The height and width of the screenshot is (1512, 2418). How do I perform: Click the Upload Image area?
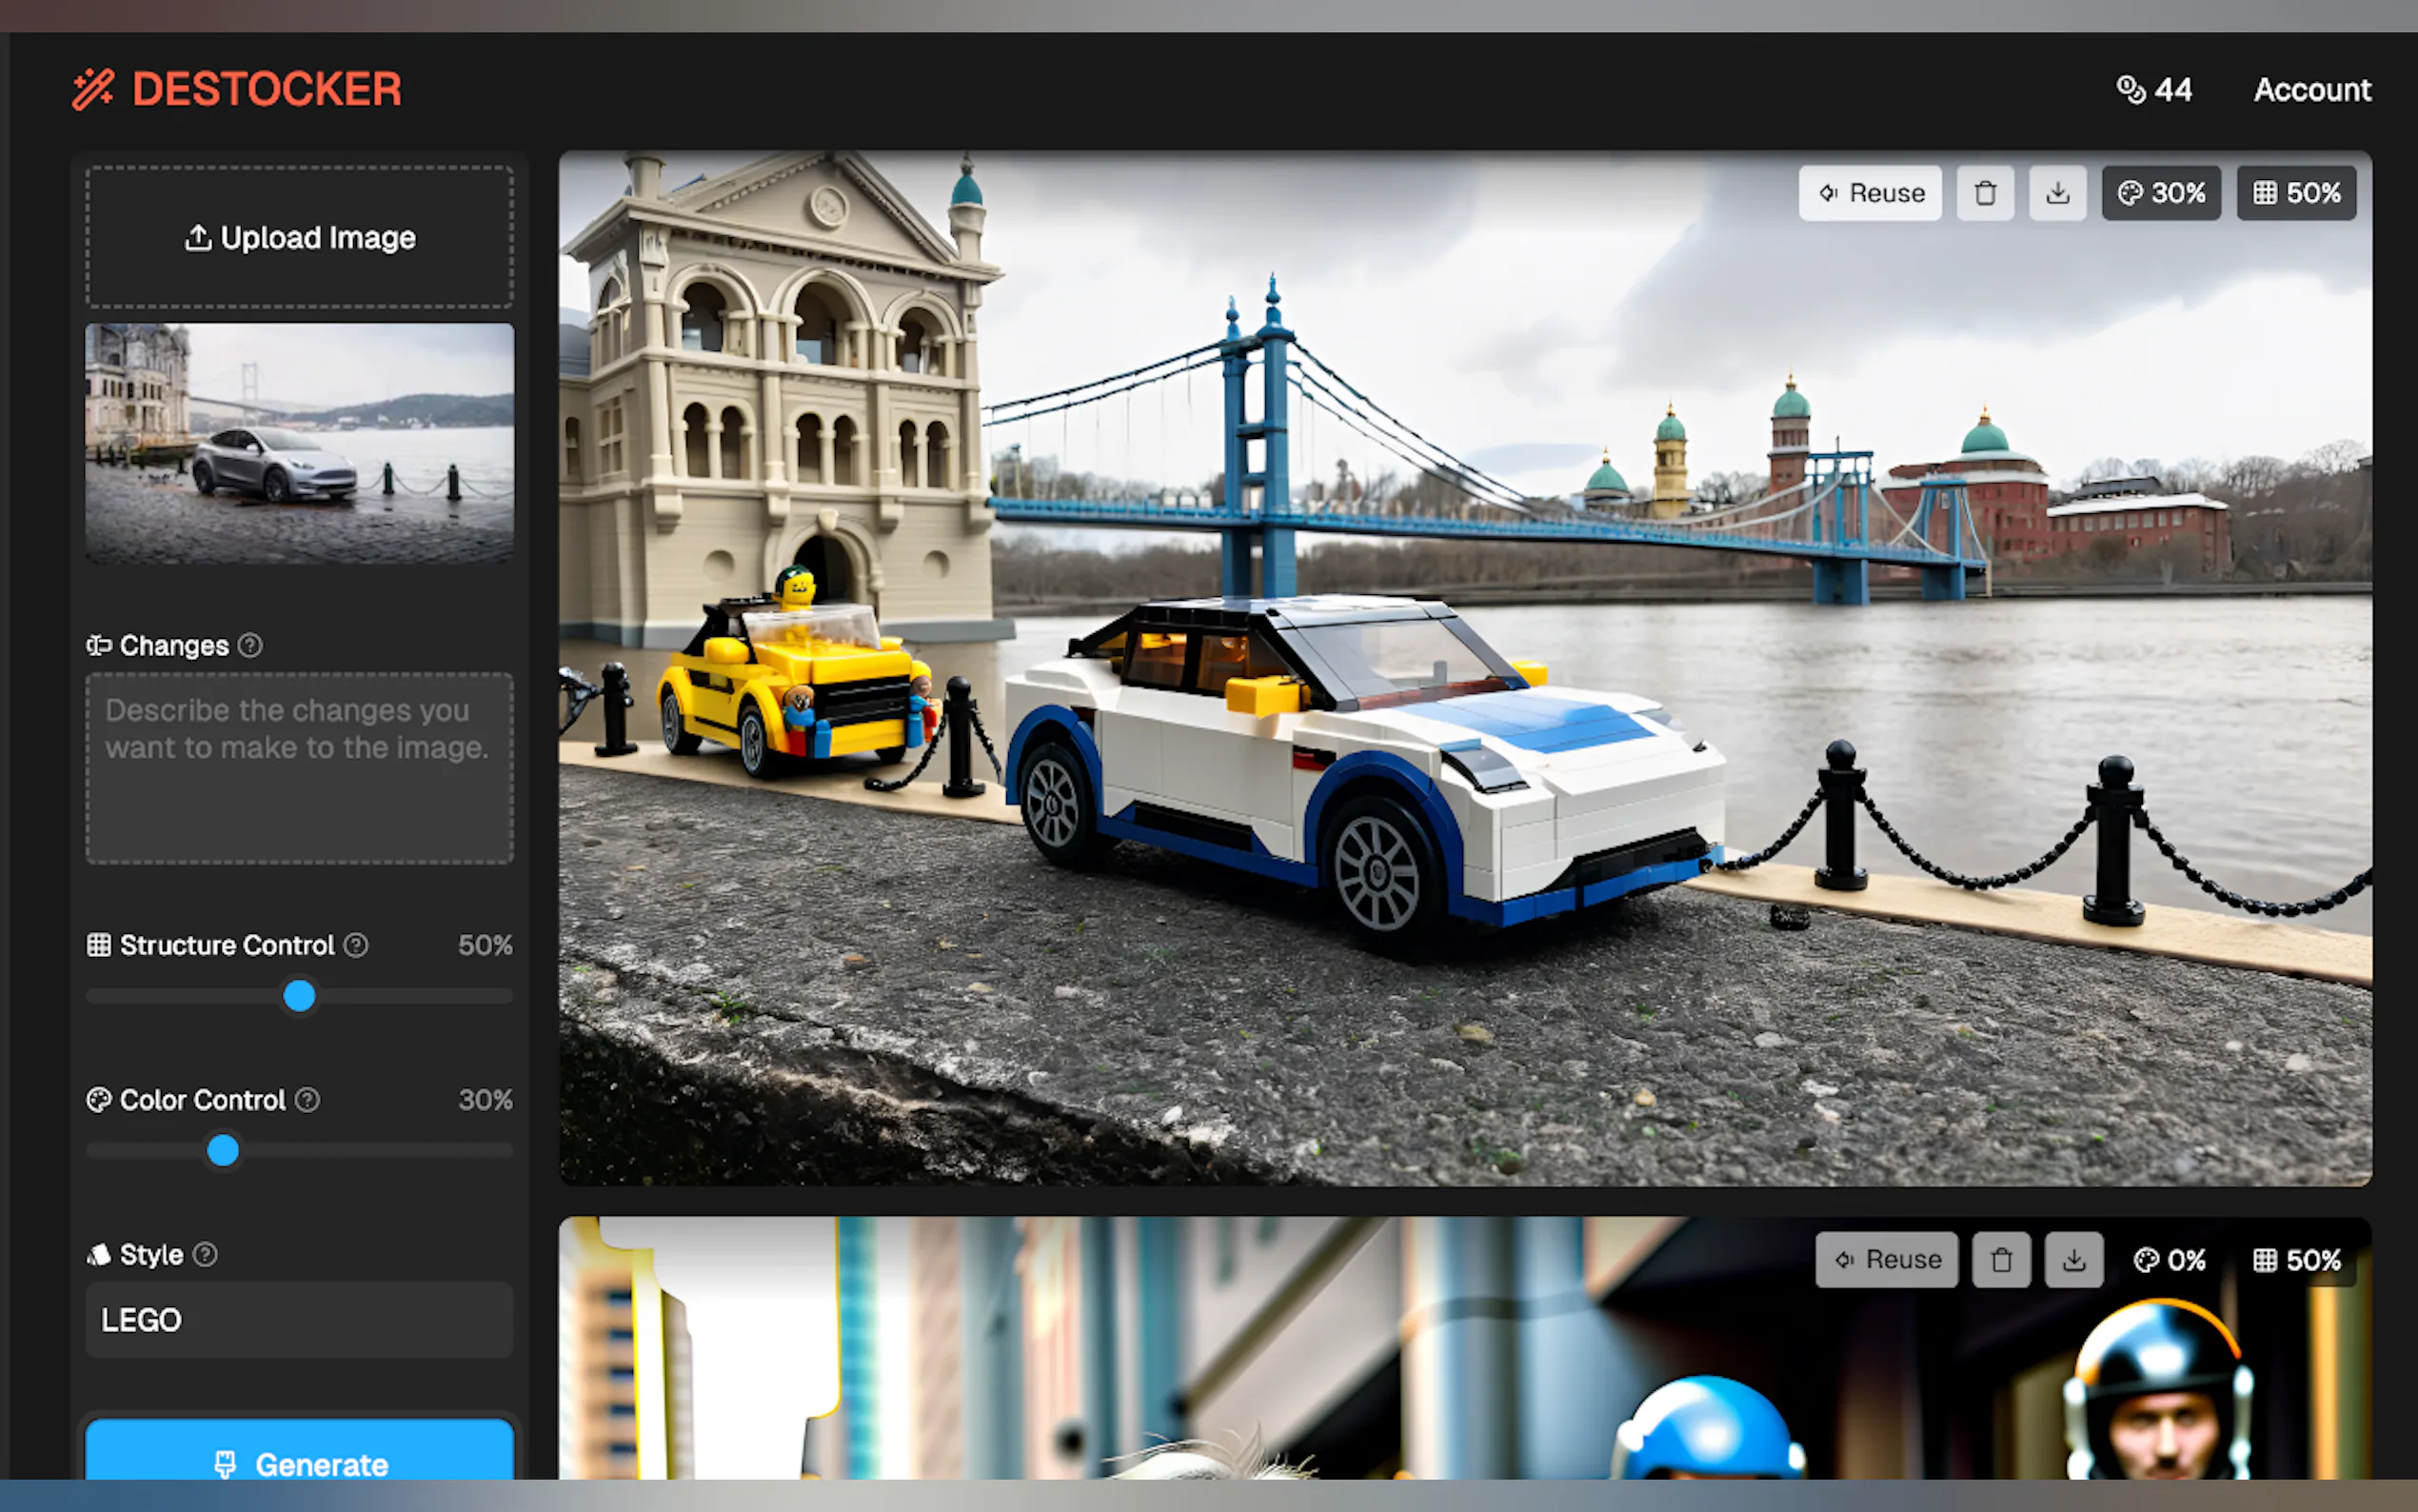[x=299, y=237]
